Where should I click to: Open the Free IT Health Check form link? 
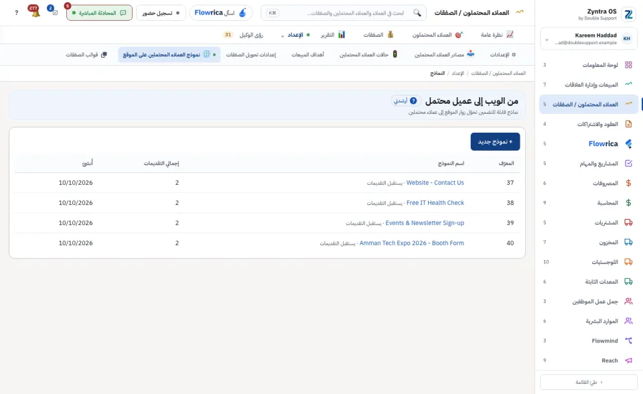click(x=435, y=203)
